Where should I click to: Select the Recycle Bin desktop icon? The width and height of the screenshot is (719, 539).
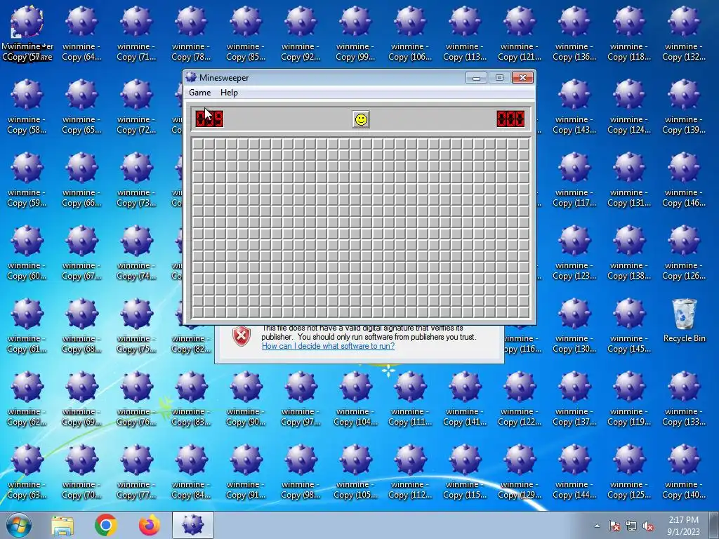coord(684,320)
